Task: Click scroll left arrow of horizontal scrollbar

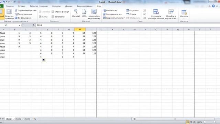Action: coord(134,119)
